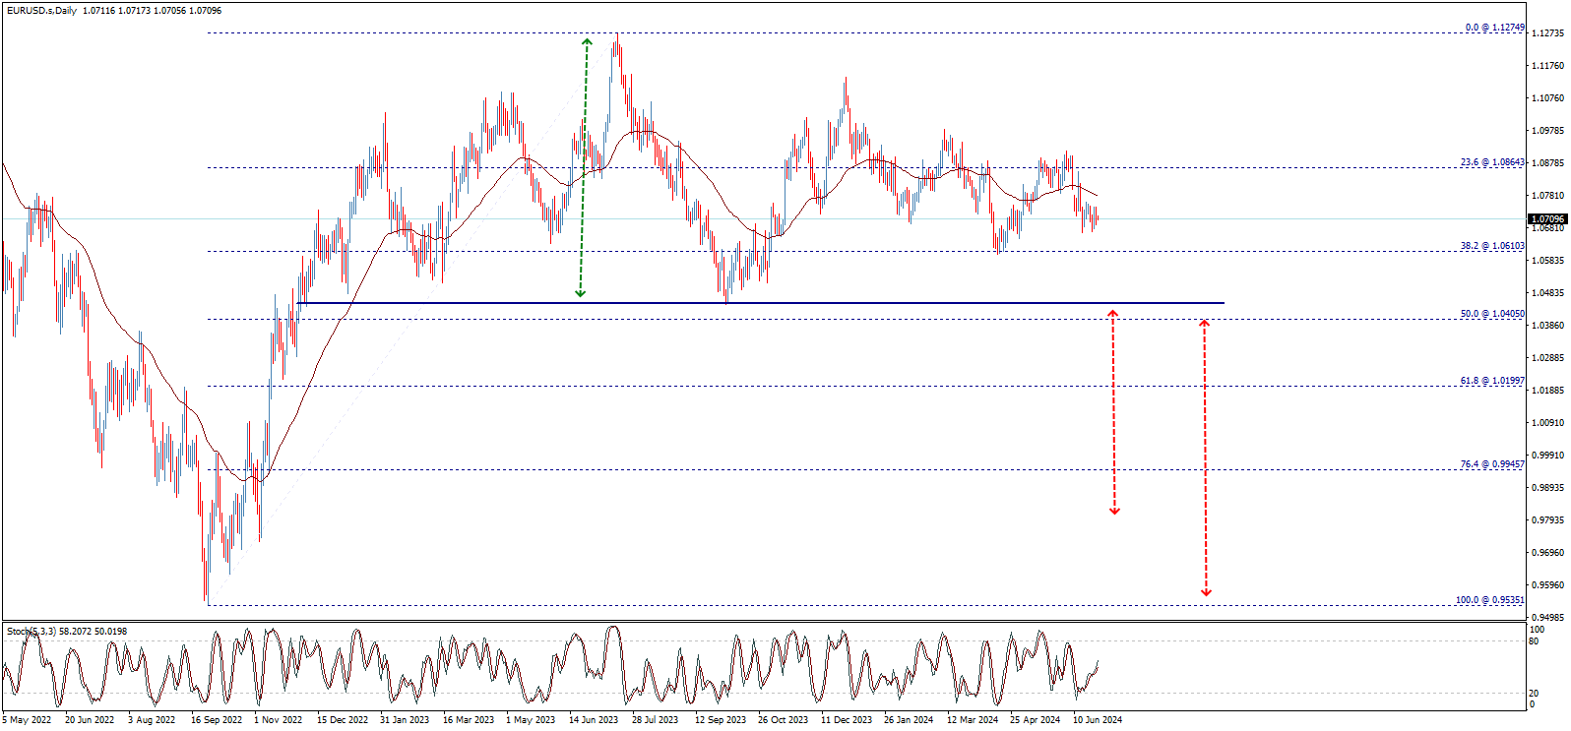Click the 0.94985 value on price scale
The image size is (1571, 731).
pos(1547,618)
